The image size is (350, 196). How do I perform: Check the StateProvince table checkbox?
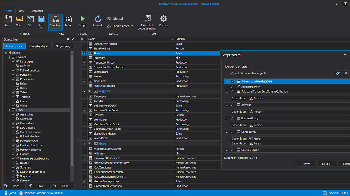(85, 48)
